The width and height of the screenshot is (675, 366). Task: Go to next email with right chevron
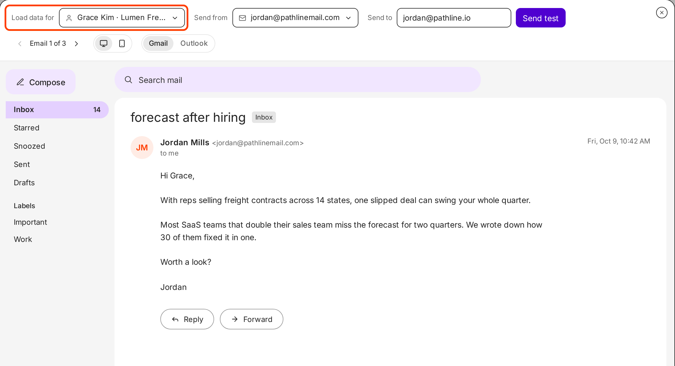(76, 43)
